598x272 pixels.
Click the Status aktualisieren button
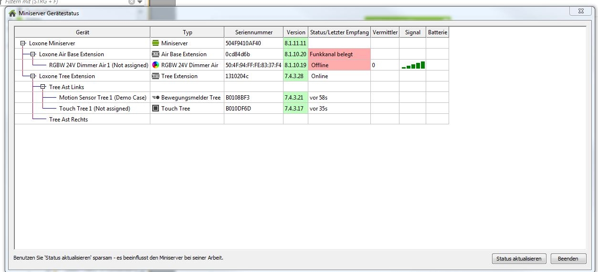tap(519, 259)
